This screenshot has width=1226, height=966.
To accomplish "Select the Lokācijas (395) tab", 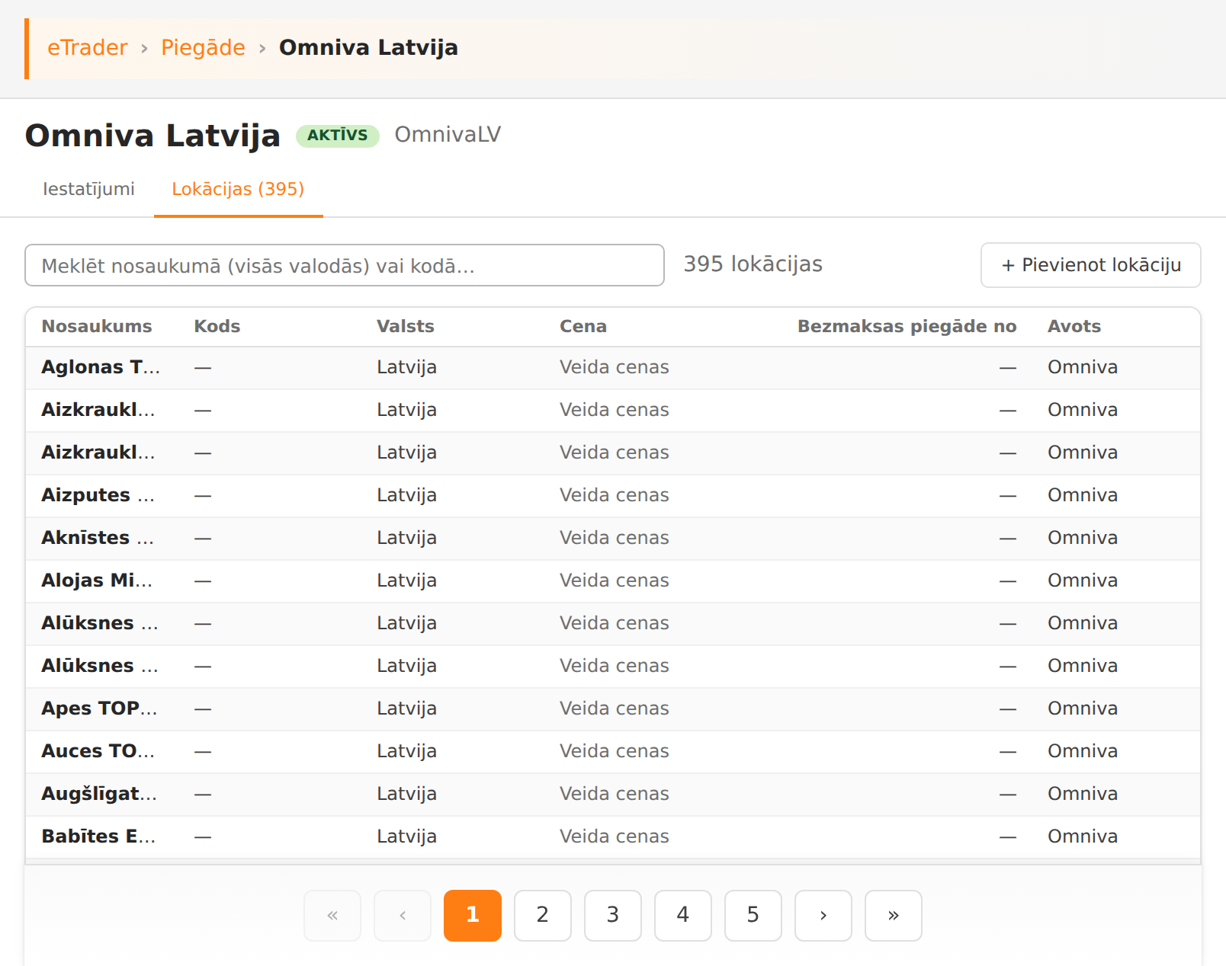I will click(x=238, y=189).
